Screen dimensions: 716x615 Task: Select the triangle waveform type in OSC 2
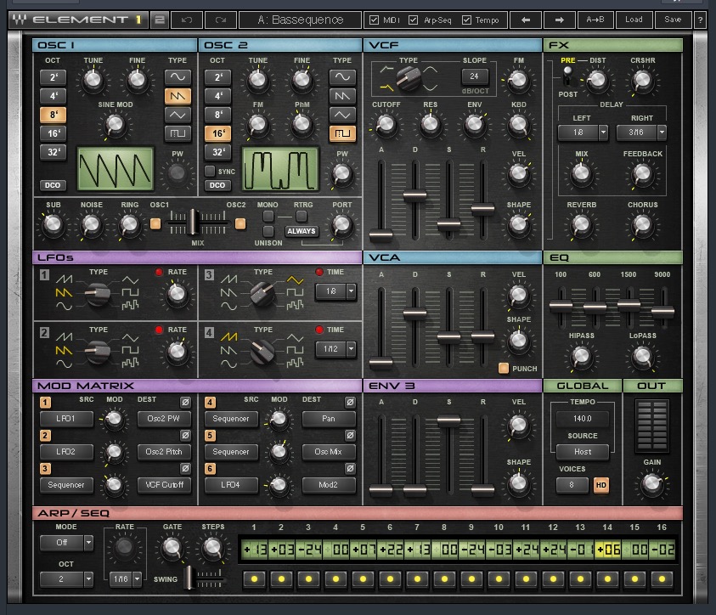[342, 115]
